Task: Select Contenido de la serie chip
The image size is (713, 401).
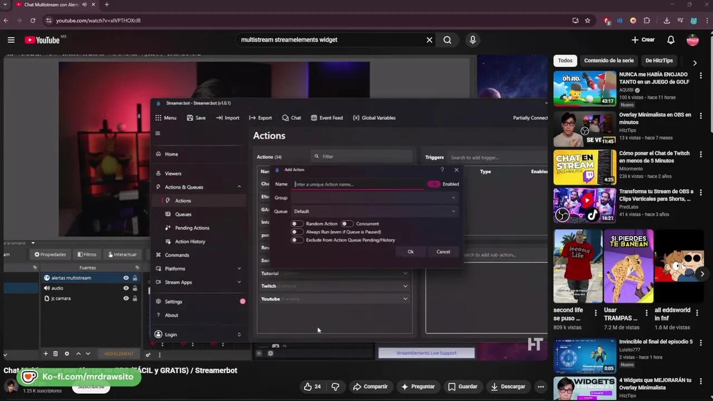Action: pyautogui.click(x=609, y=61)
